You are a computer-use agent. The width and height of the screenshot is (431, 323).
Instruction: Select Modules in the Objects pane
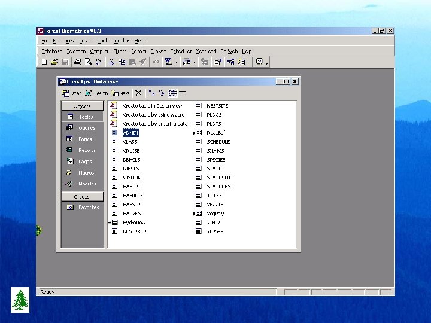[x=82, y=184]
